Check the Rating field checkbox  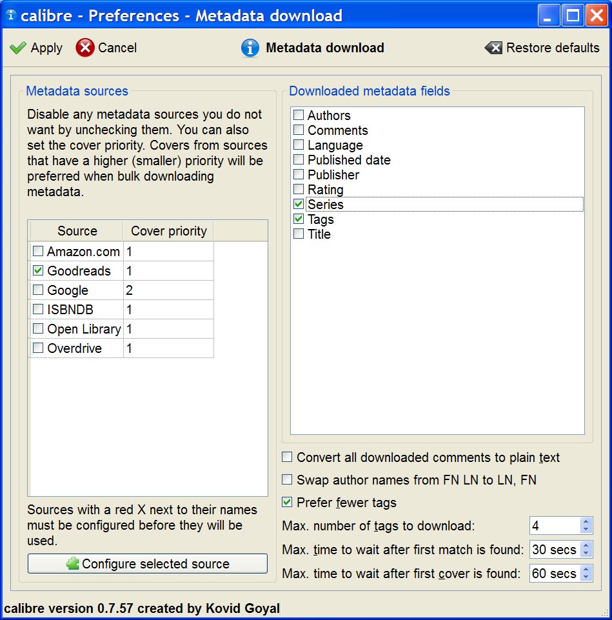299,190
